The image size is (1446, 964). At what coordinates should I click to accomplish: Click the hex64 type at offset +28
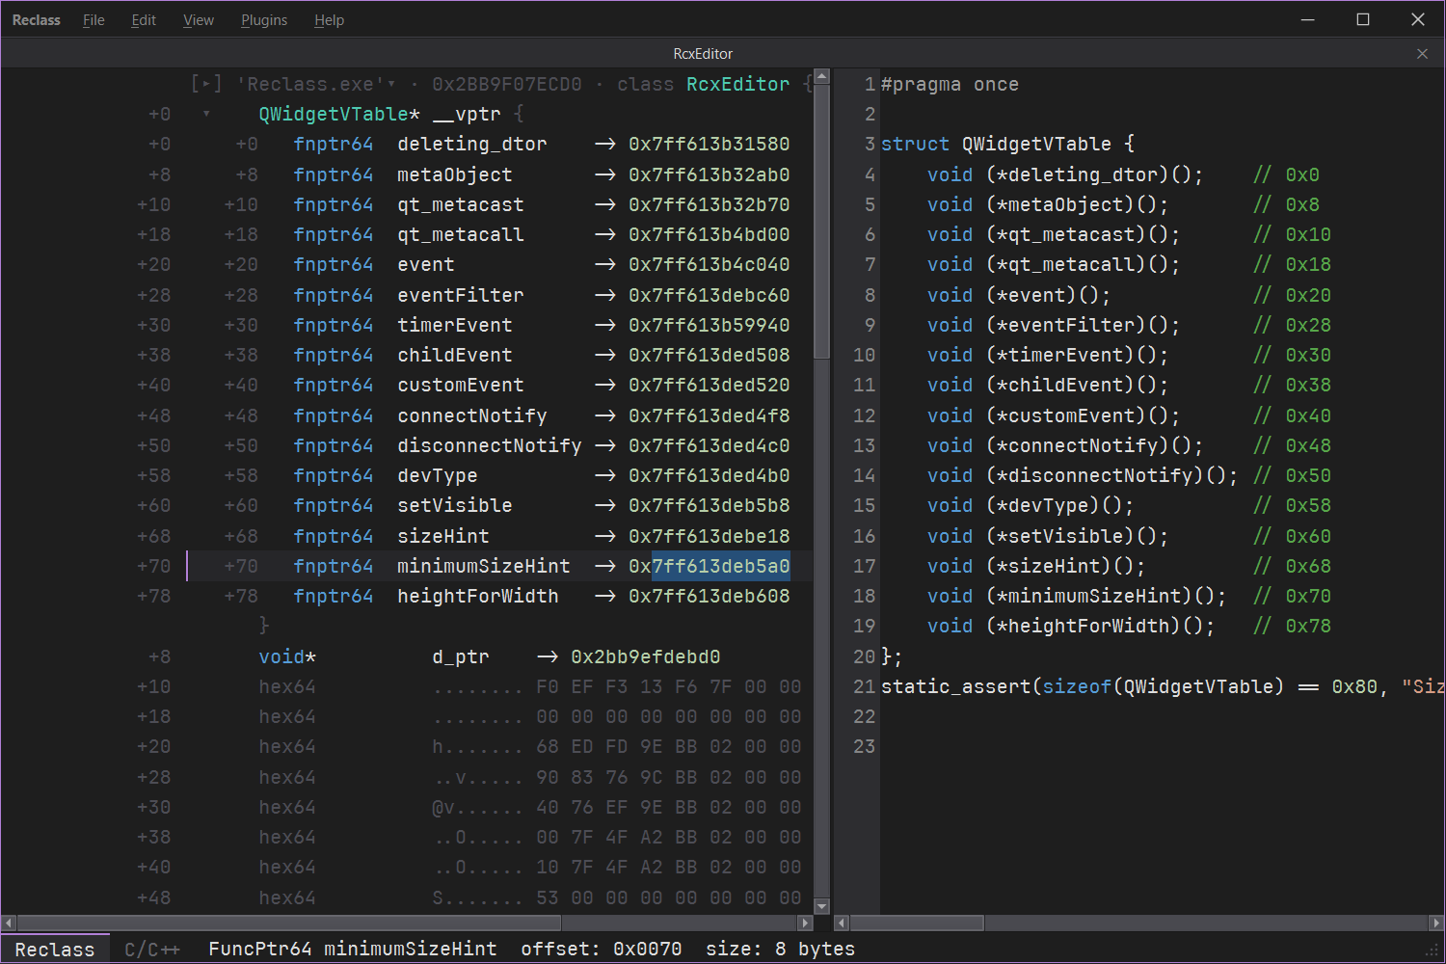pos(287,777)
